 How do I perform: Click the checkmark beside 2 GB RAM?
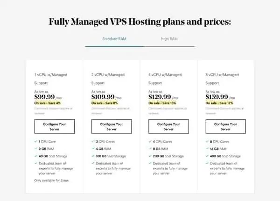click(36, 148)
